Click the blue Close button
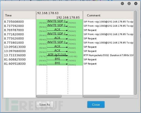Image resolution: width=141 pixels, height=113 pixels. click(96, 105)
